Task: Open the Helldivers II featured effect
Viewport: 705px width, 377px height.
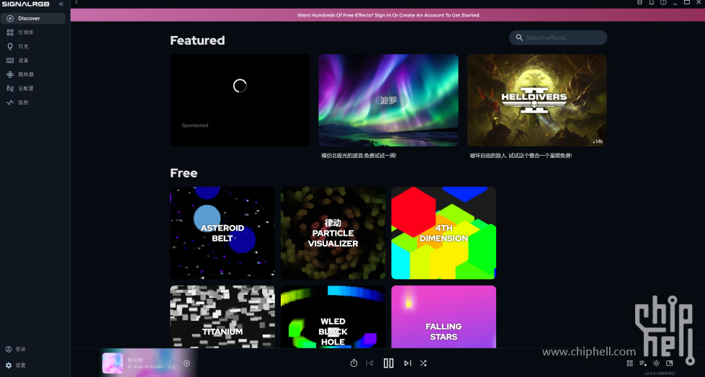Action: pos(536,100)
